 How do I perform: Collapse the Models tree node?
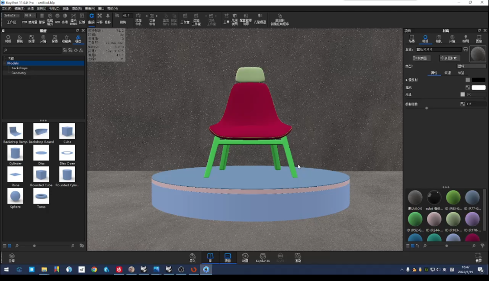5,63
